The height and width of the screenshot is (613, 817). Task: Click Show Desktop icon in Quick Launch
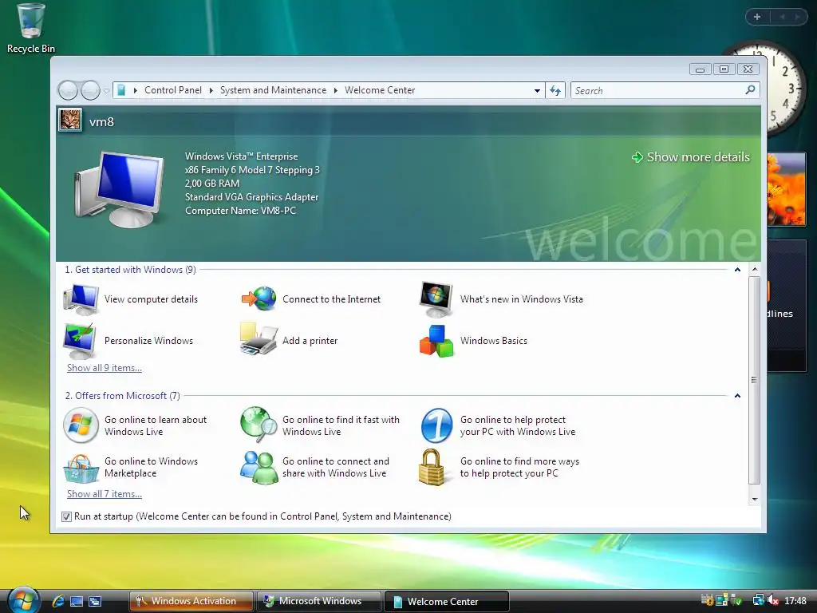point(77,602)
